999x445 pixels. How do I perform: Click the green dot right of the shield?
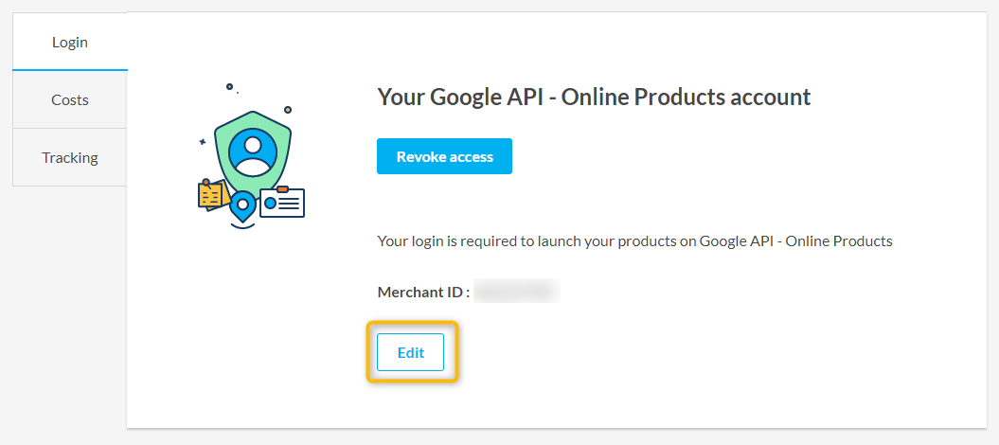[288, 110]
